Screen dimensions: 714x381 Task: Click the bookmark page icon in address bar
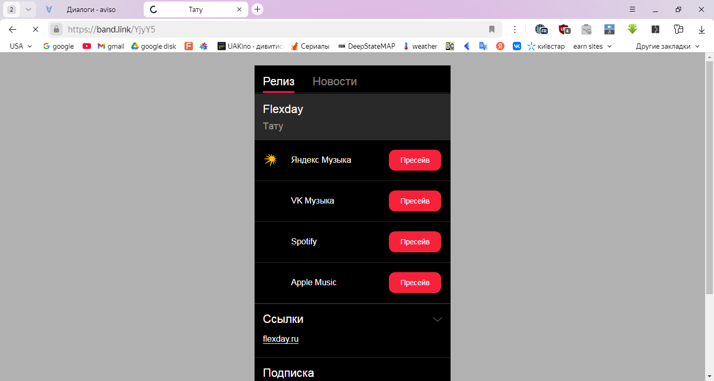(492, 29)
